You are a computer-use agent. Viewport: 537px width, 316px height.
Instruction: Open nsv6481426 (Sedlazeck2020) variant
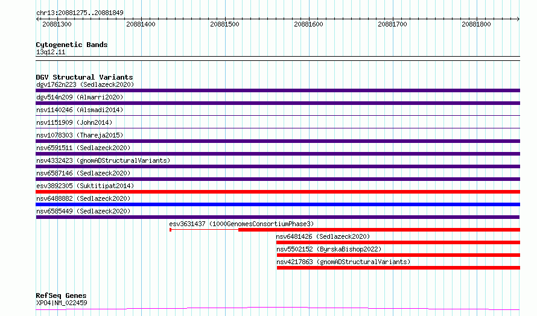click(x=323, y=236)
